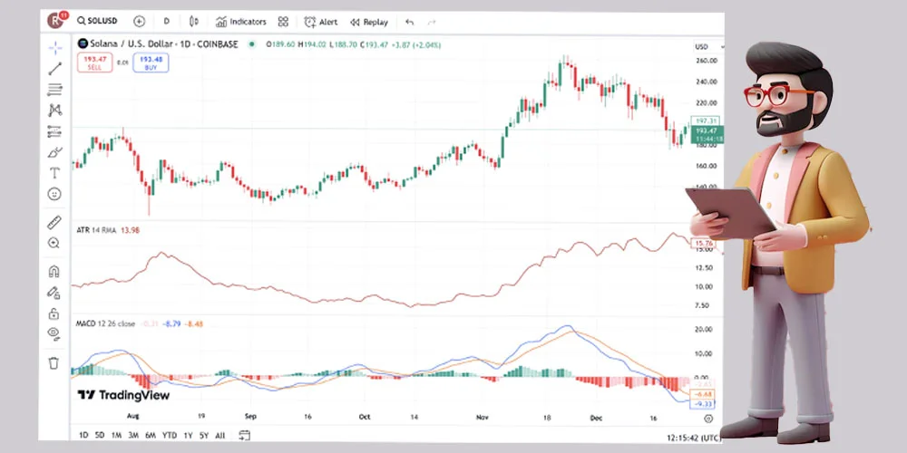
Task: Switch to the 1D date range
Action: [83, 435]
